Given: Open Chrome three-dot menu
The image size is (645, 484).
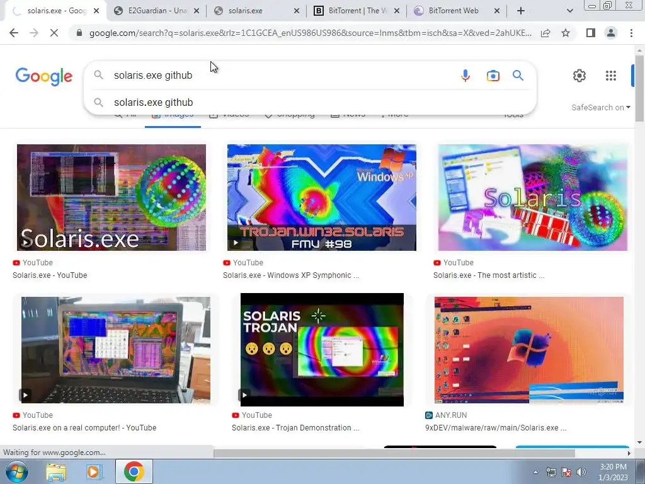Looking at the screenshot, I should [631, 33].
